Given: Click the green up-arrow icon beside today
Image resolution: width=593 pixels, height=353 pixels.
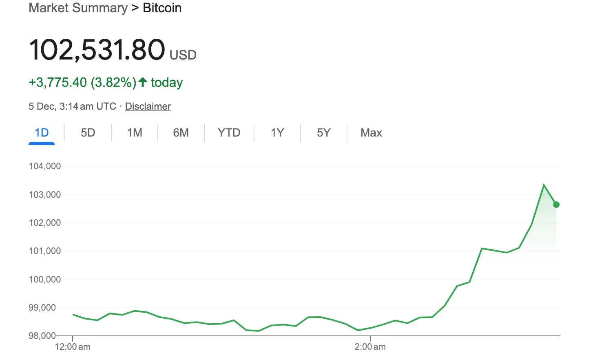Looking at the screenshot, I should pyautogui.click(x=142, y=82).
